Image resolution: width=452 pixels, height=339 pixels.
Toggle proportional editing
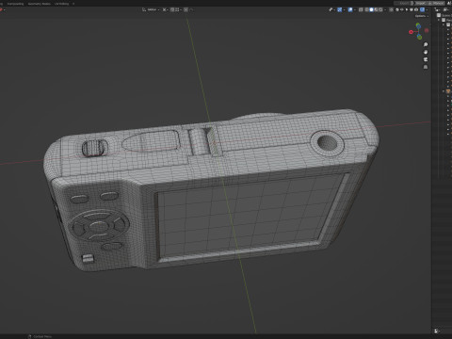(x=186, y=9)
